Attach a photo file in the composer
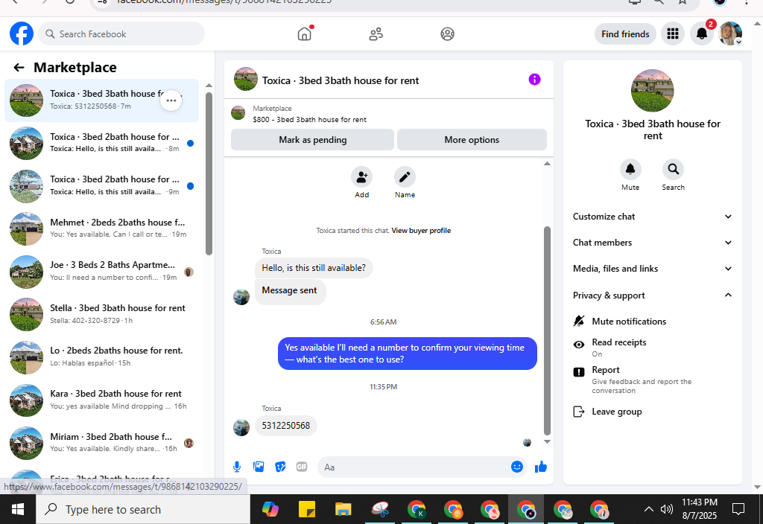The height and width of the screenshot is (524, 763). 259,467
